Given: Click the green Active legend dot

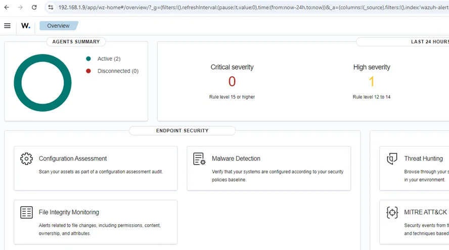Looking at the screenshot, I should tap(88, 59).
